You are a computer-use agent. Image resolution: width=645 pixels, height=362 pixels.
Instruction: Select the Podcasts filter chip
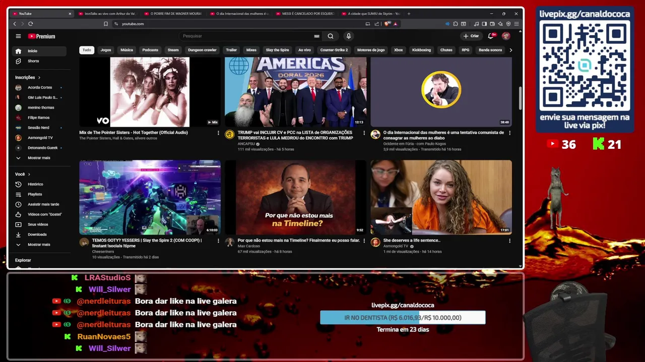pos(150,50)
